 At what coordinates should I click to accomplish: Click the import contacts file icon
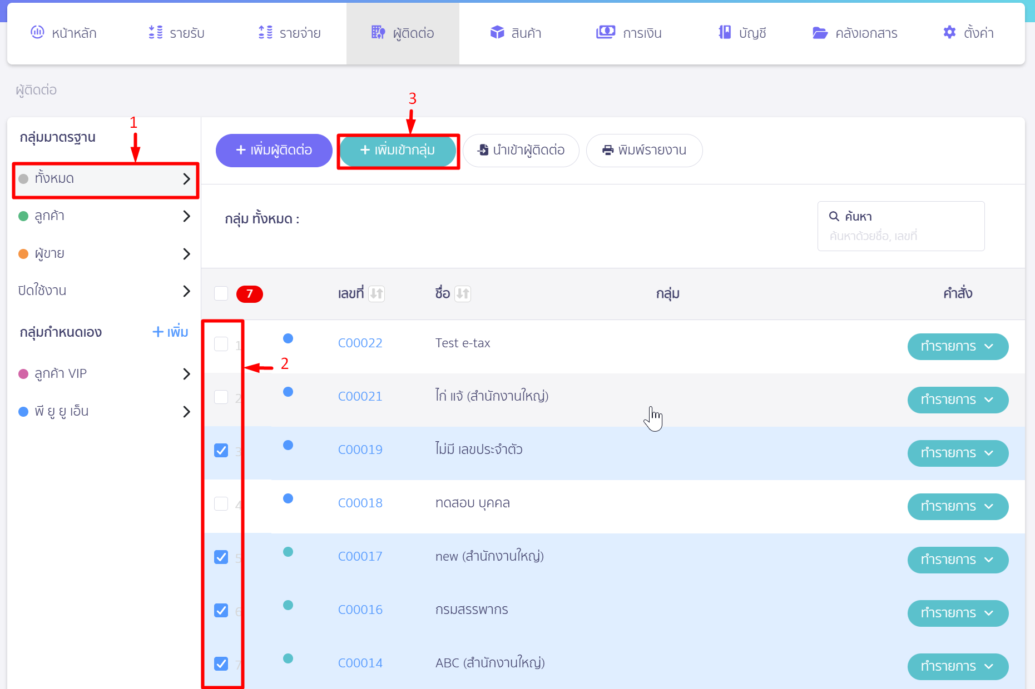pos(483,149)
